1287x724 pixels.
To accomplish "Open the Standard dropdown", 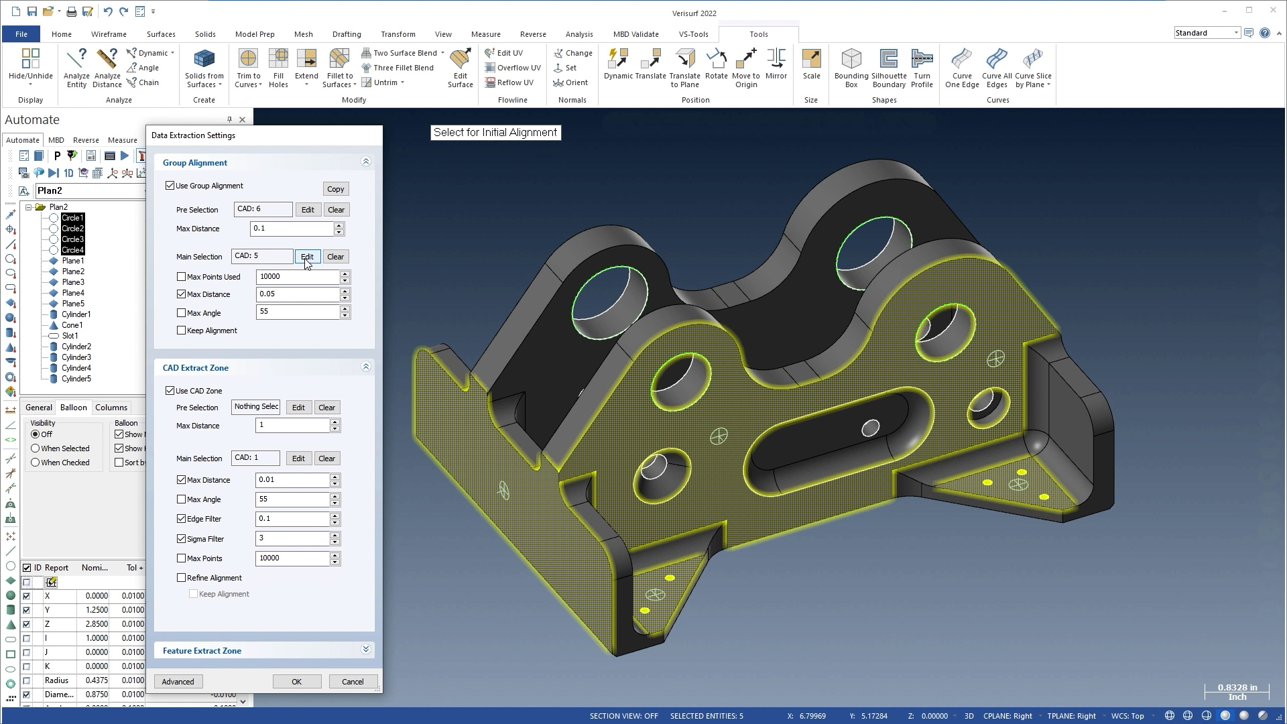I will click(1236, 33).
